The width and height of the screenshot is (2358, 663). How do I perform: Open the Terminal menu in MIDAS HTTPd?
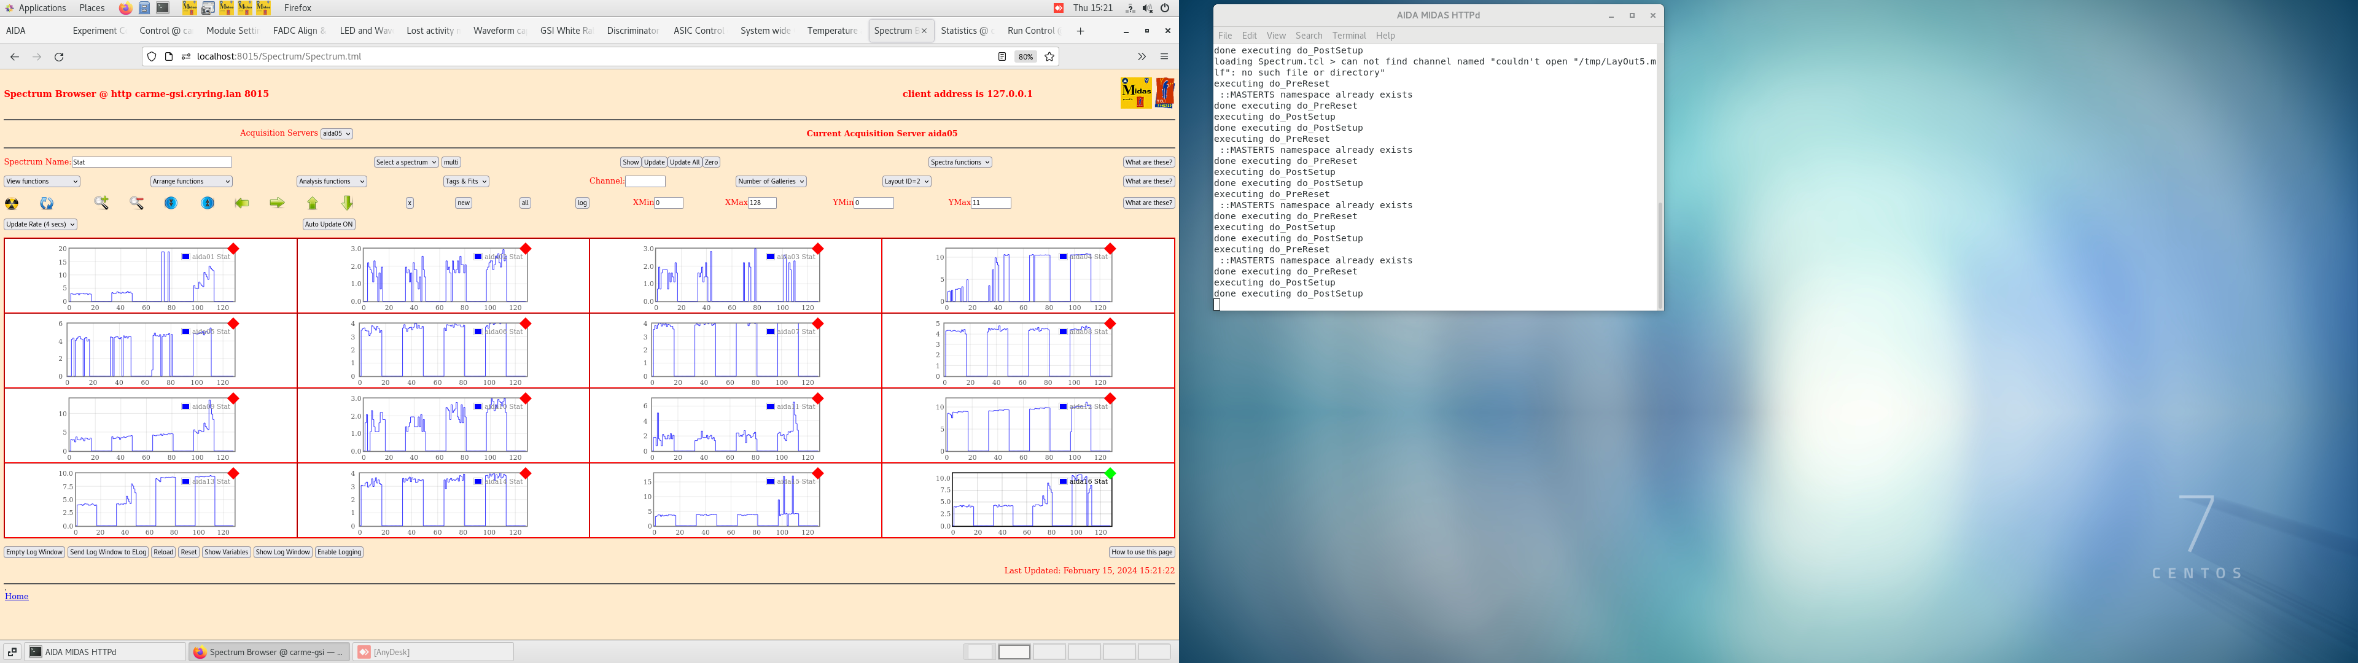[1348, 36]
